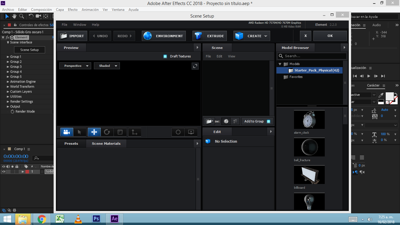Select the camera tool in Preview toolbar
Viewport: 400px width, 225px height.
[67, 132]
